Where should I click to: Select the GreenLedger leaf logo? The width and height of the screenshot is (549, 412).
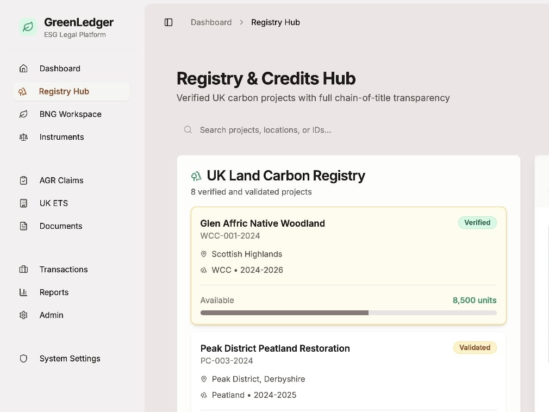click(28, 26)
